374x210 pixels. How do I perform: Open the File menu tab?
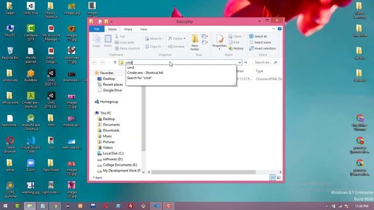96,29
